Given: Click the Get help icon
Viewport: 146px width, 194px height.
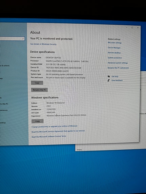Looking at the screenshot, I should click(109, 76).
